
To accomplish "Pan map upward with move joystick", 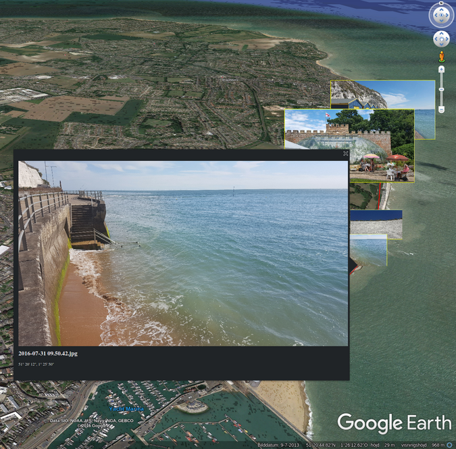I will coord(441,34).
